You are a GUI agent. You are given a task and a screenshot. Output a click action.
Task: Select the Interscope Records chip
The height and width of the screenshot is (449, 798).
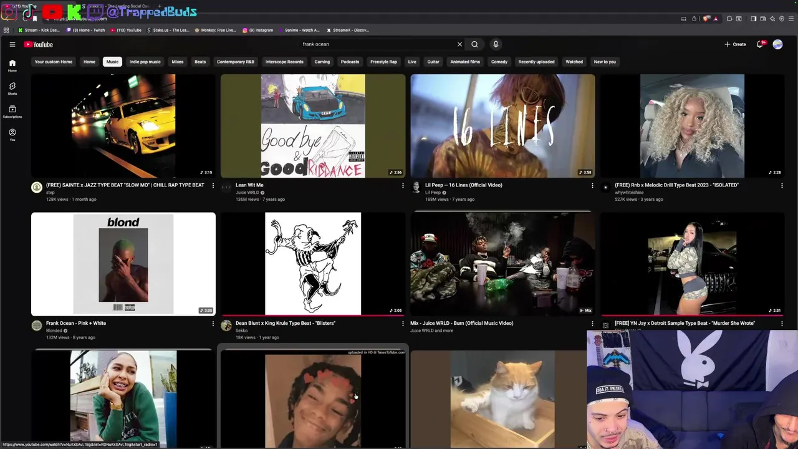point(284,62)
